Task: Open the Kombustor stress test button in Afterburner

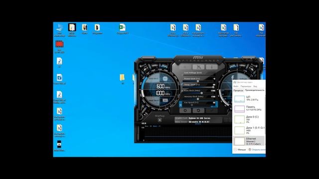Action: coord(198,67)
